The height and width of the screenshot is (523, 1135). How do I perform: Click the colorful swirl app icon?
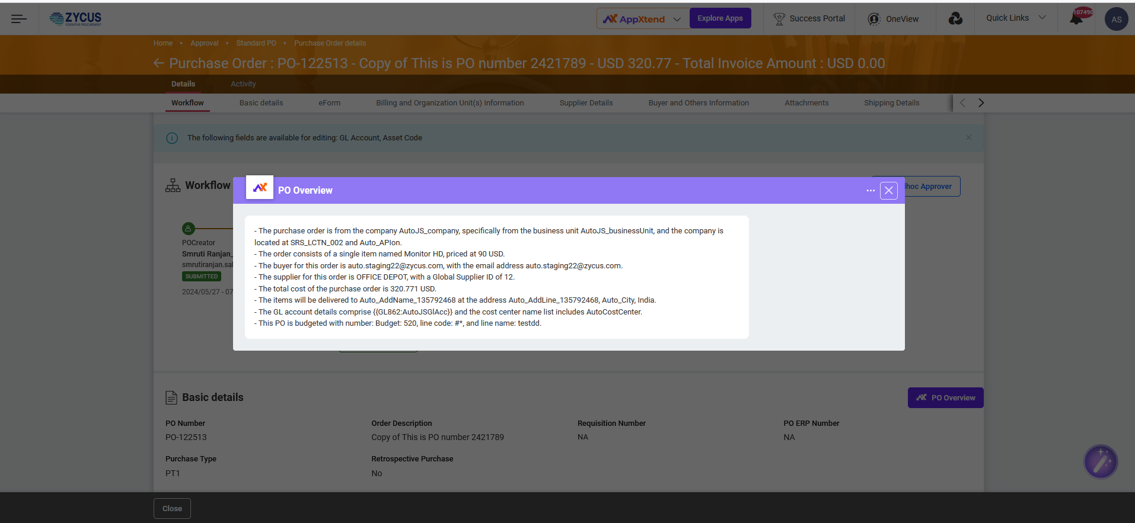coord(955,19)
